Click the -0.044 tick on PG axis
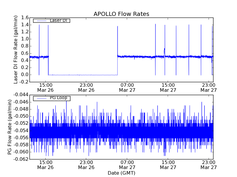 (21, 95)
